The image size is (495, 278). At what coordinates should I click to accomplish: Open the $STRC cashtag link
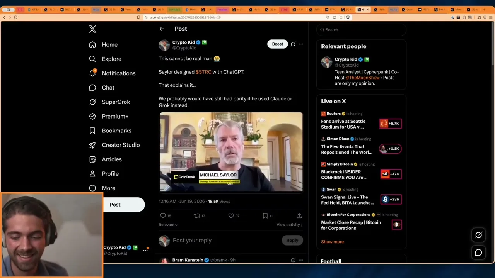point(203,72)
